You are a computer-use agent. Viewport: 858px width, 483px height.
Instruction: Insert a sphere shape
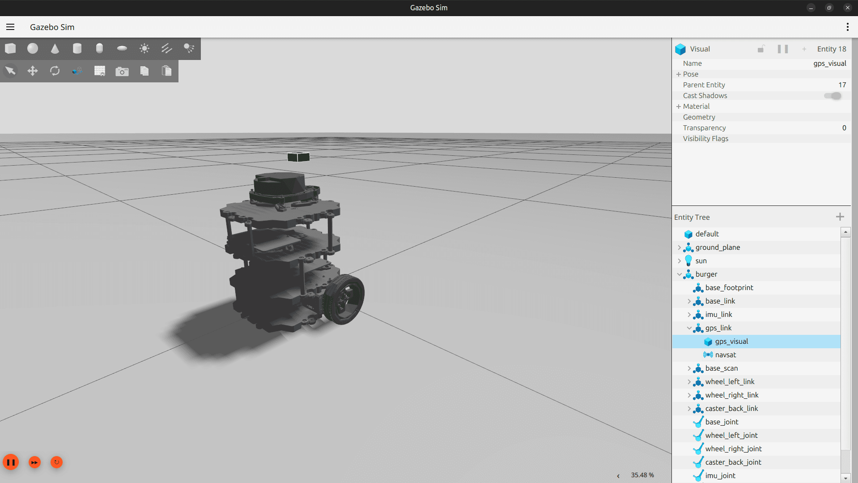tap(33, 48)
